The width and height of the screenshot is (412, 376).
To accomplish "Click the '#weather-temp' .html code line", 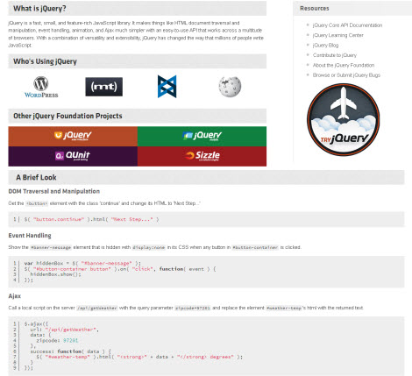I will (139, 357).
